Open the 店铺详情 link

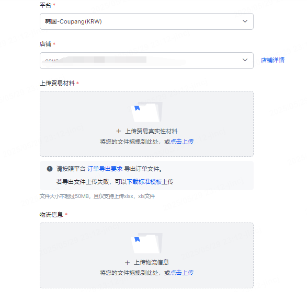coord(272,60)
